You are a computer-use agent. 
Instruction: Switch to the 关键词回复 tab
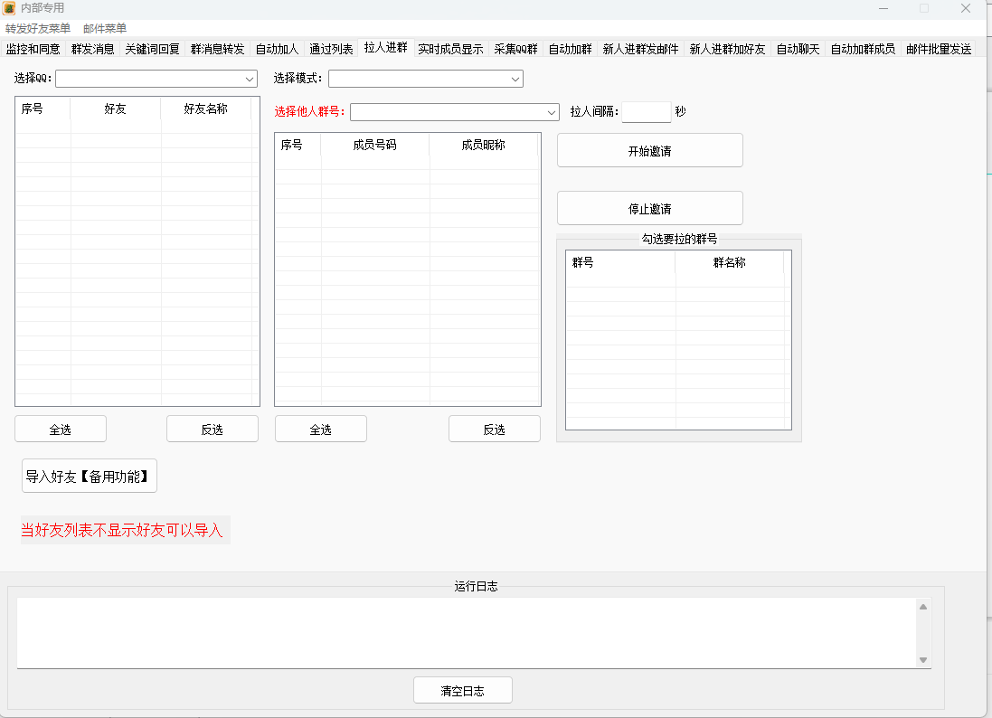[x=152, y=49]
